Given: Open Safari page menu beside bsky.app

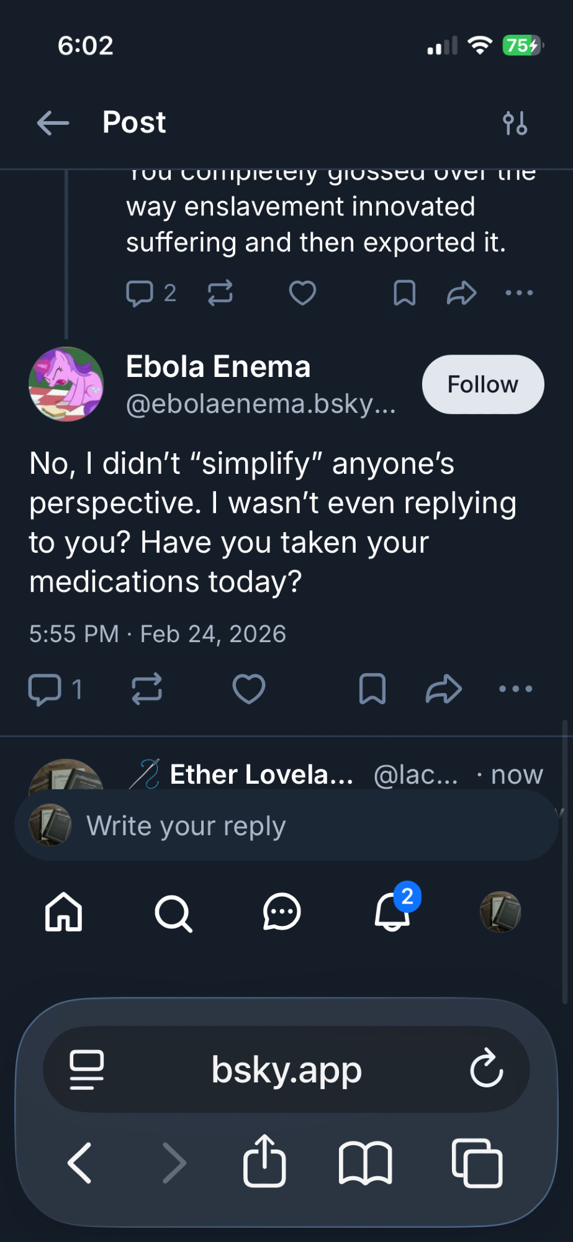Looking at the screenshot, I should [x=87, y=1069].
